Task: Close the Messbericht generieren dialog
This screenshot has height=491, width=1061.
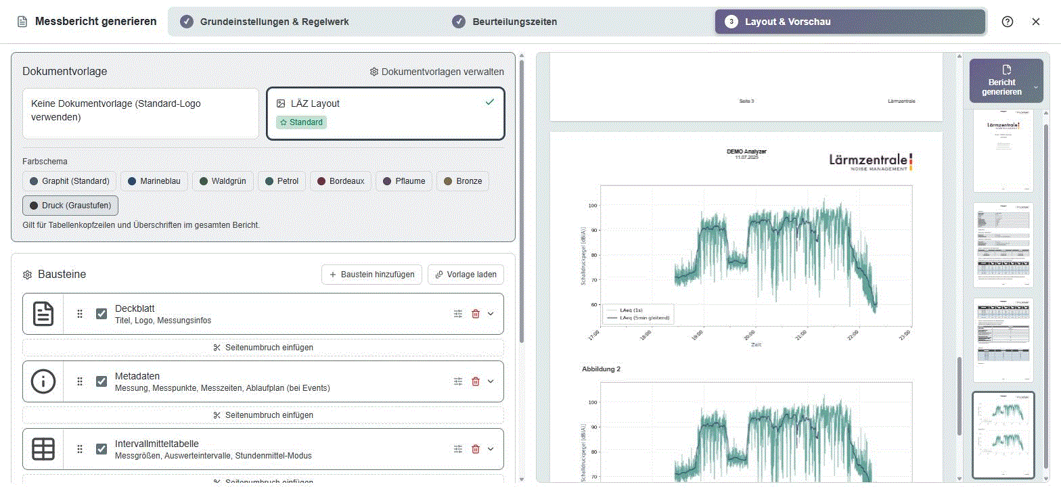Action: click(1036, 22)
